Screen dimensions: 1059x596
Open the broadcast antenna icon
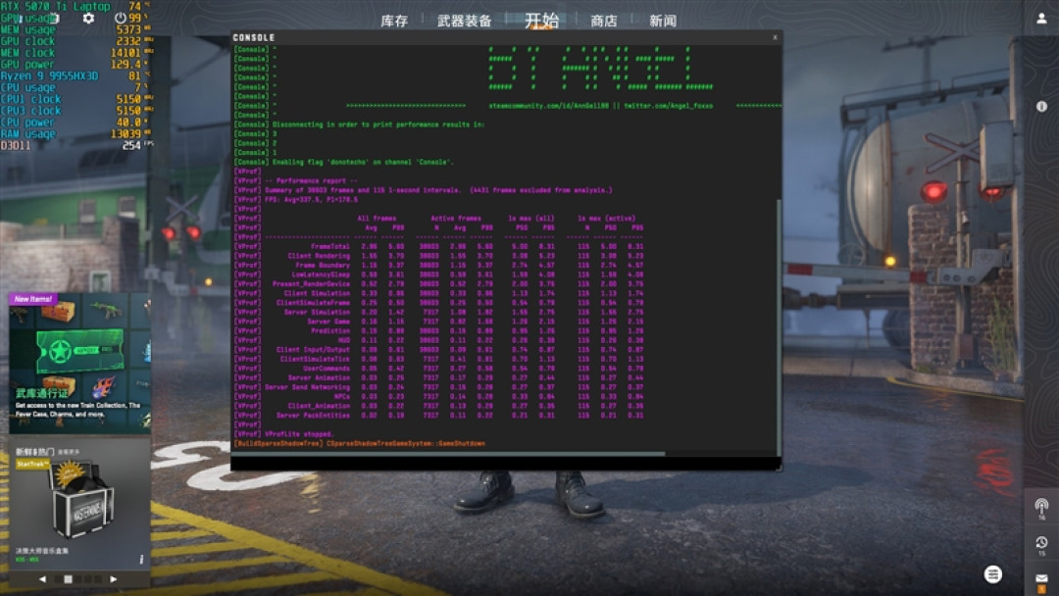pyautogui.click(x=1041, y=508)
